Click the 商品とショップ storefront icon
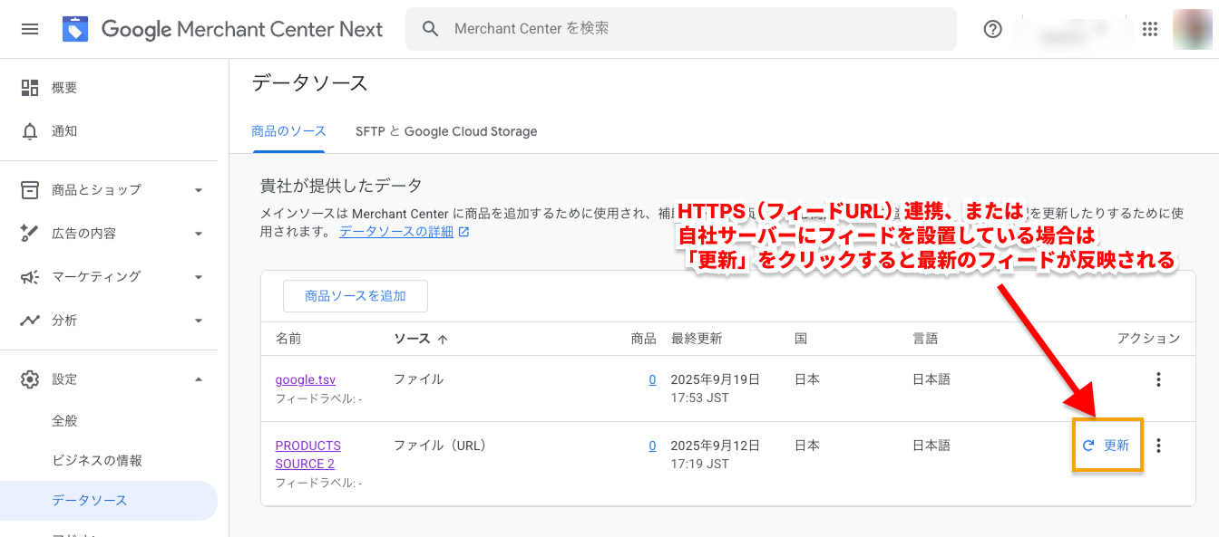 (30, 189)
